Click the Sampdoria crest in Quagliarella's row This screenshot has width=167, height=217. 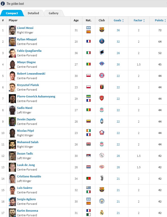[x=102, y=53]
